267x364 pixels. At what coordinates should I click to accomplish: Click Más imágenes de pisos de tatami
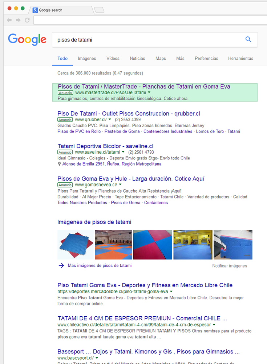click(100, 265)
